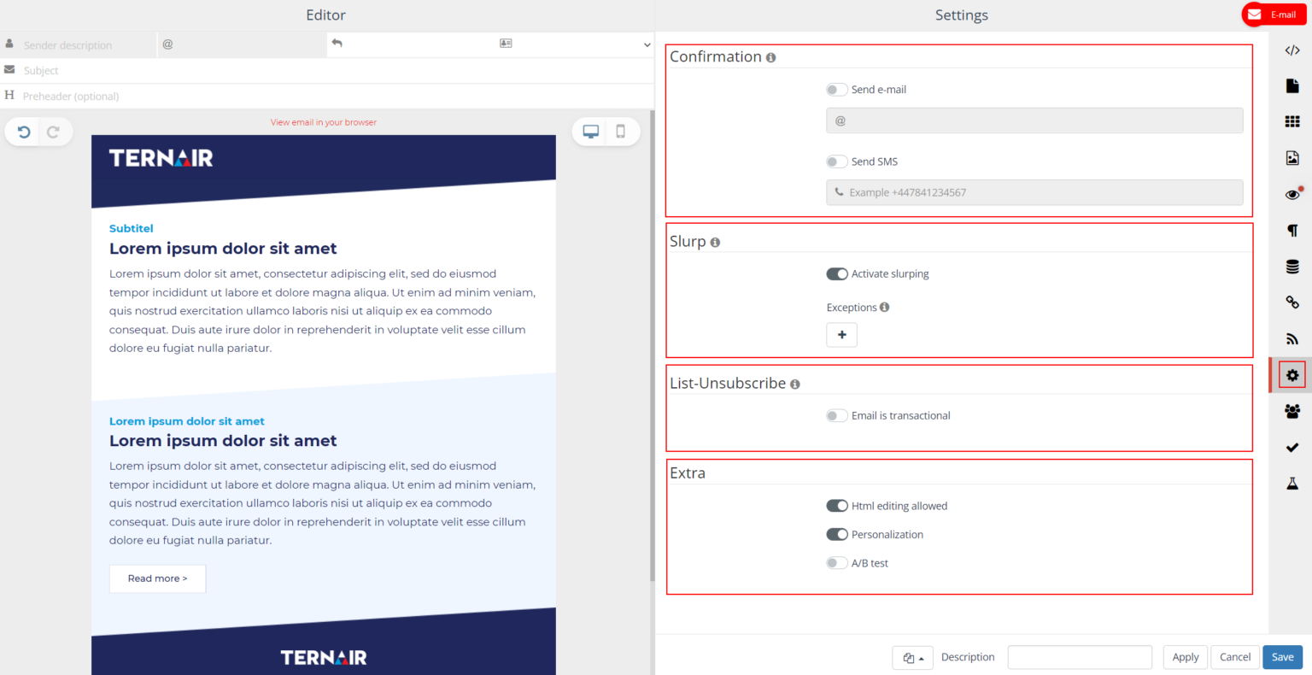
Task: Open the document page icon in sidebar
Action: pyautogui.click(x=1292, y=85)
